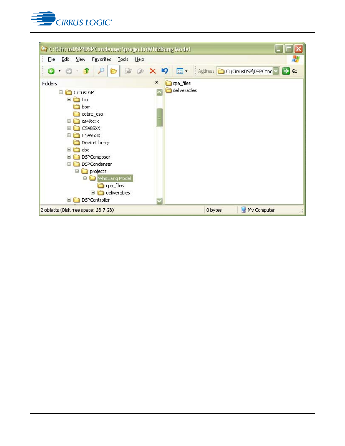Viewport: 345px width, 446px height.
Task: Delete using the red X icon
Action: (x=153, y=71)
